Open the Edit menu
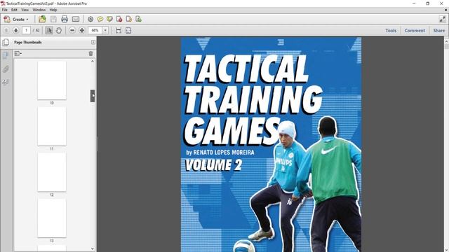Viewport: 449px width, 252px height. coord(14,10)
